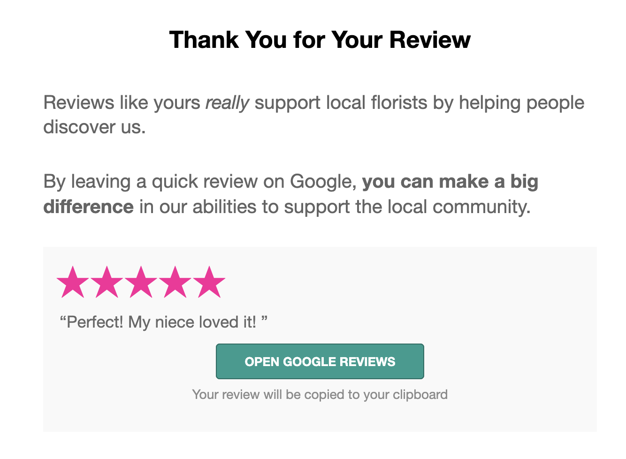
Task: Select the fifth star to confirm rating
Action: [209, 282]
